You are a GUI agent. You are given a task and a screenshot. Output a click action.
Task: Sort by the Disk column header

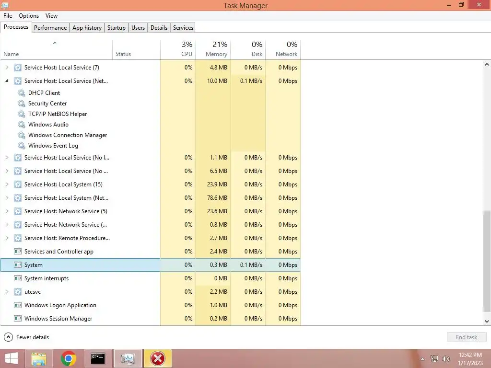[248, 50]
